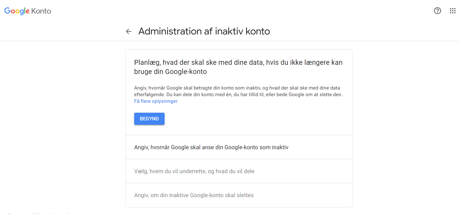Expand 'Angiv, hvornår Google skal anse' section
The image size is (459, 214).
(x=239, y=147)
